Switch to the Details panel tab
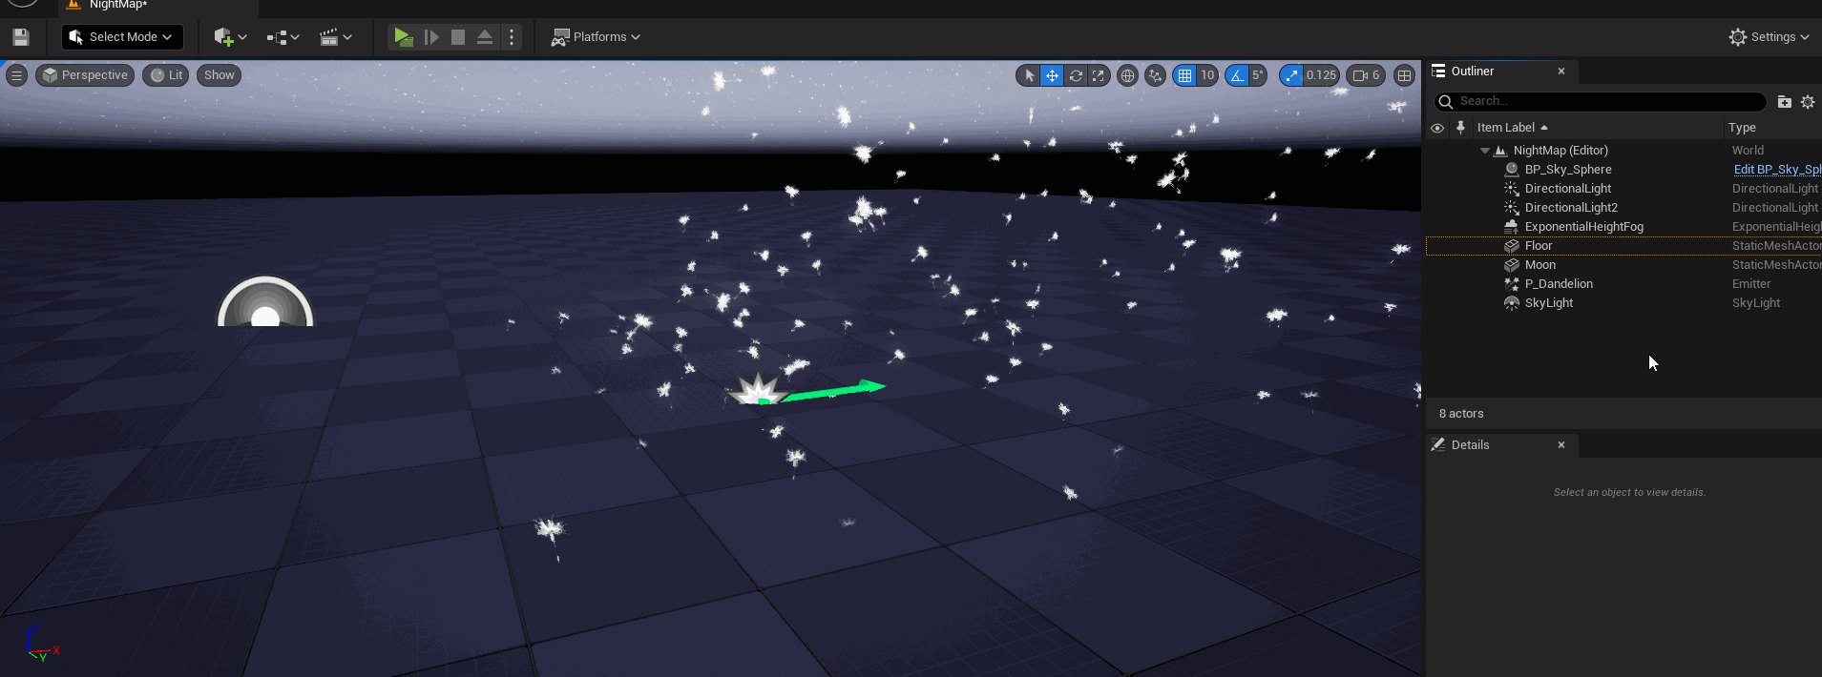The image size is (1822, 677). (1470, 445)
